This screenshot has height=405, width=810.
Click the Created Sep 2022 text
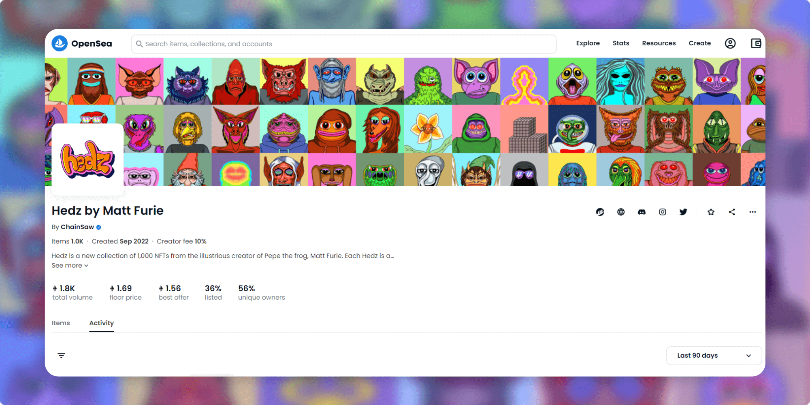pyautogui.click(x=120, y=241)
